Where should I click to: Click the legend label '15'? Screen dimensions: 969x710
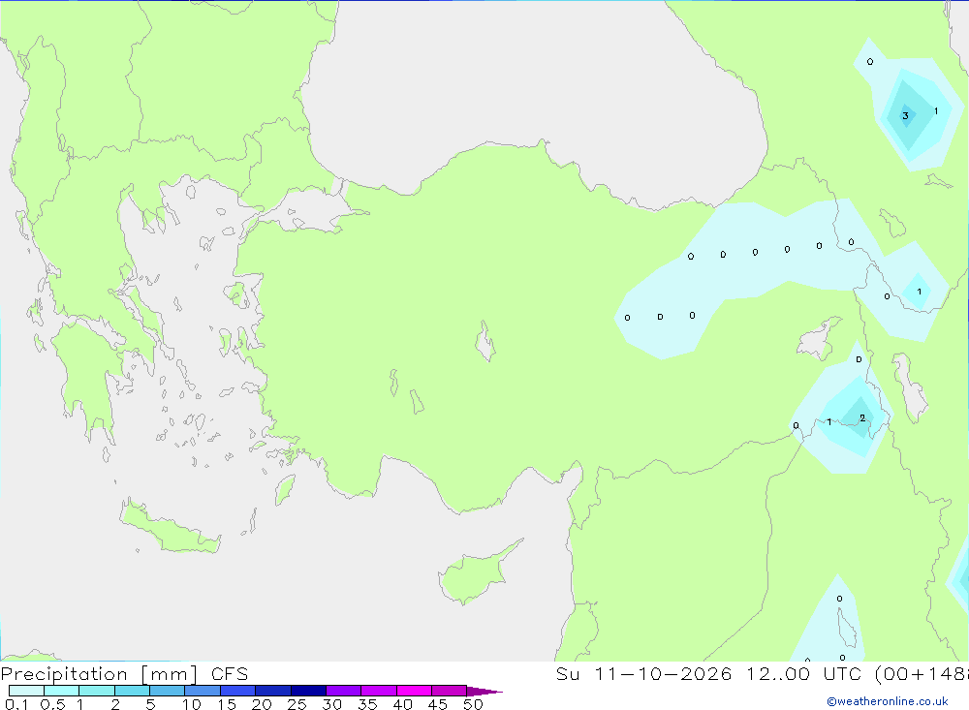[227, 704]
